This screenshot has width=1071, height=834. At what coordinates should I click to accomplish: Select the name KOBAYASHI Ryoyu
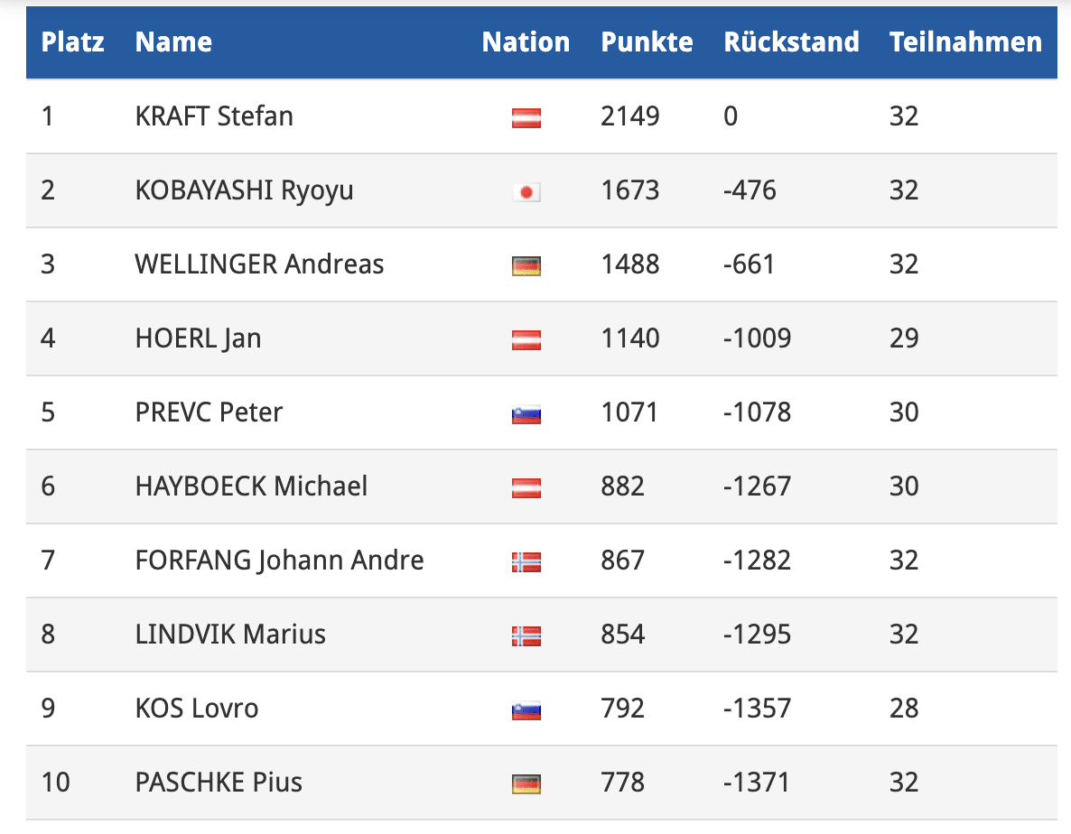[244, 190]
